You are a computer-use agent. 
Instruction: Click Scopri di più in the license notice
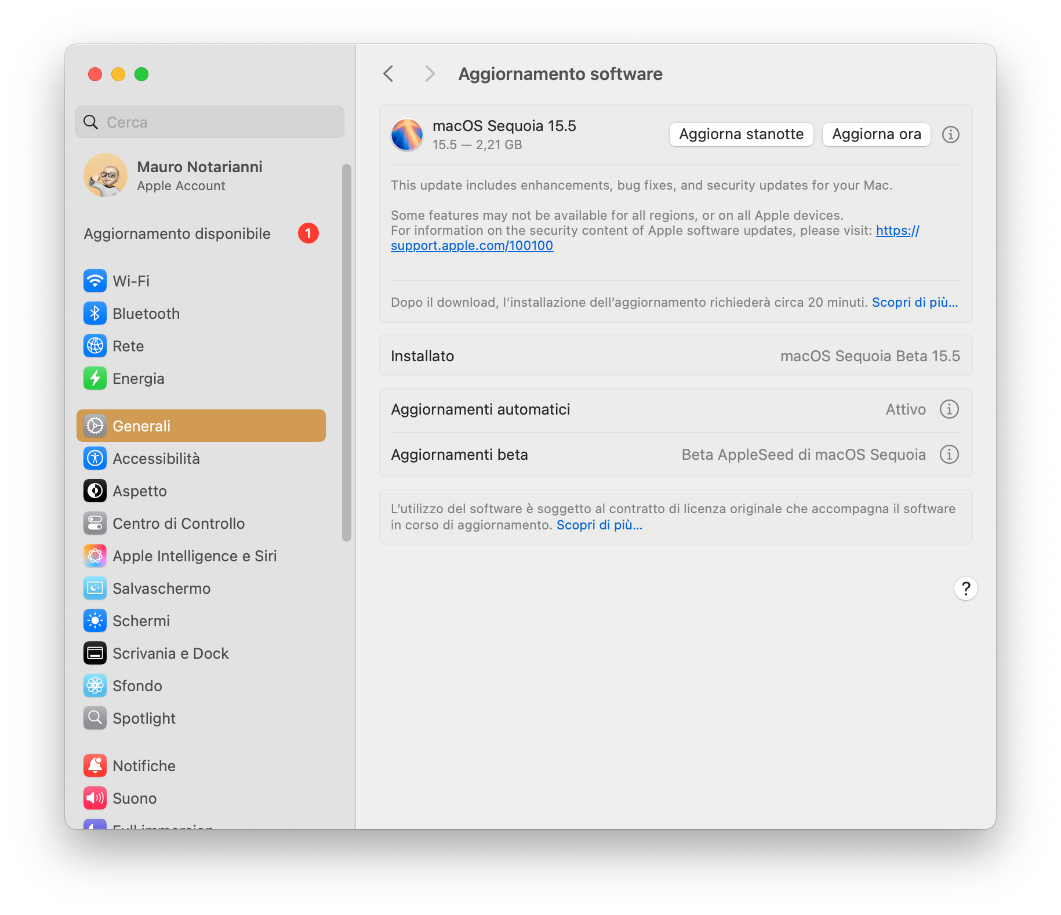(599, 525)
